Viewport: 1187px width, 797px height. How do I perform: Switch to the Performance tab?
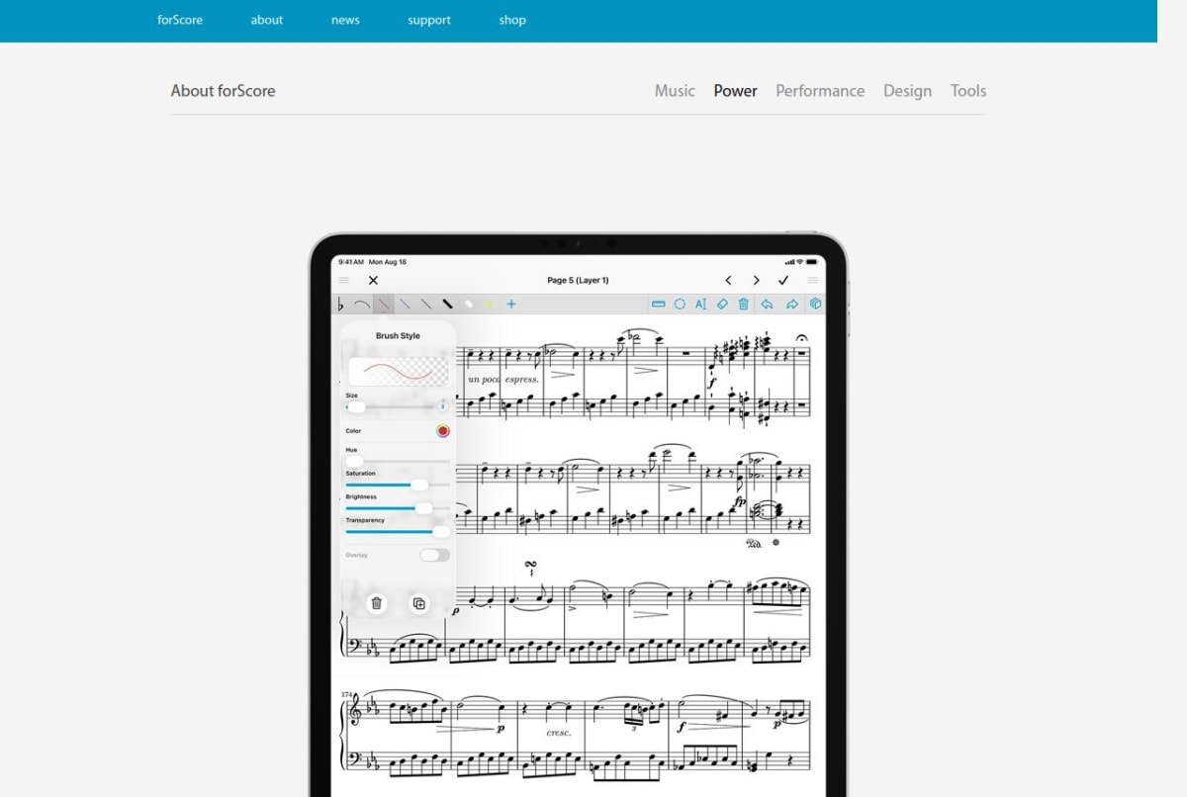[820, 90]
